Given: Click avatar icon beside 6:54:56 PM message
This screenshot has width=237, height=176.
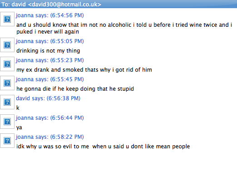Looking at the screenshot, I should pyautogui.click(x=7, y=19).
